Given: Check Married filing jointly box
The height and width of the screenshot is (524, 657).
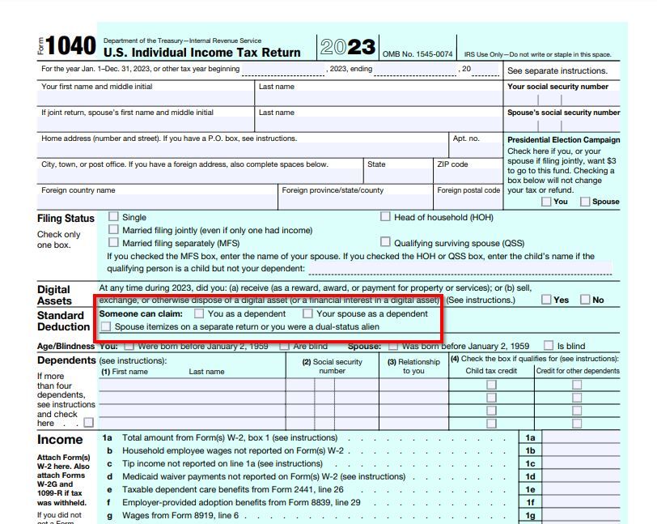Looking at the screenshot, I should pos(113,229).
